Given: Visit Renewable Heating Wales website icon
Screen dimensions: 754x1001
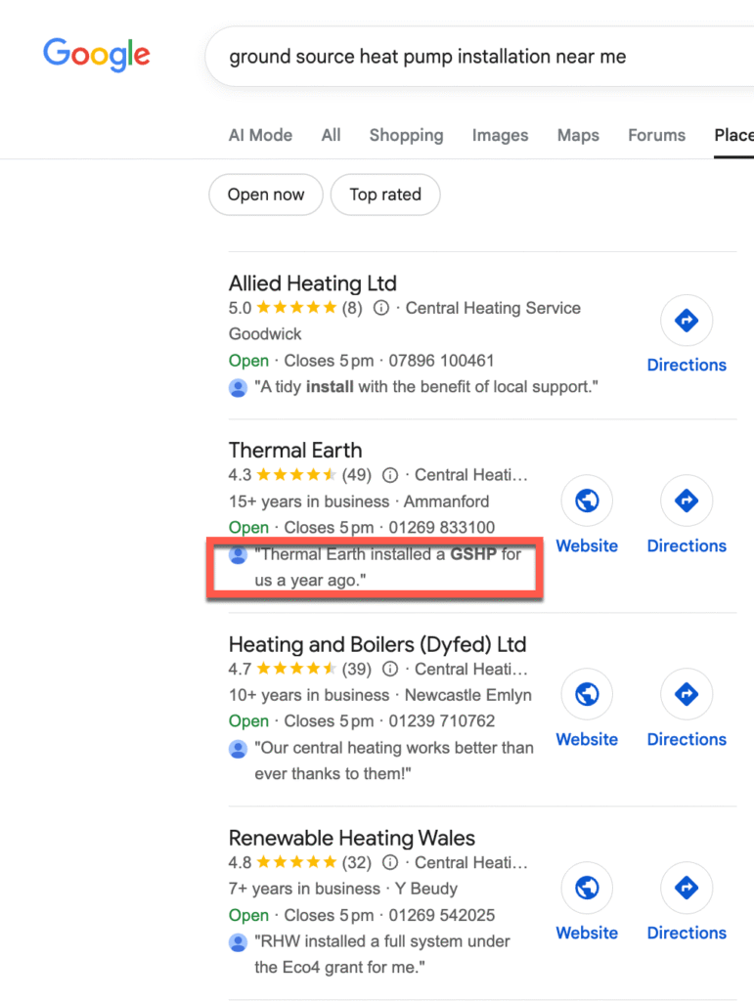Looking at the screenshot, I should [x=587, y=889].
